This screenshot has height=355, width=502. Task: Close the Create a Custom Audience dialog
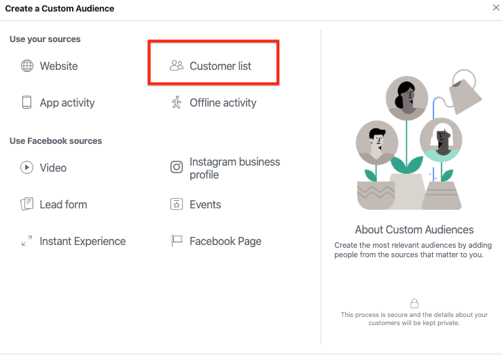pos(496,7)
